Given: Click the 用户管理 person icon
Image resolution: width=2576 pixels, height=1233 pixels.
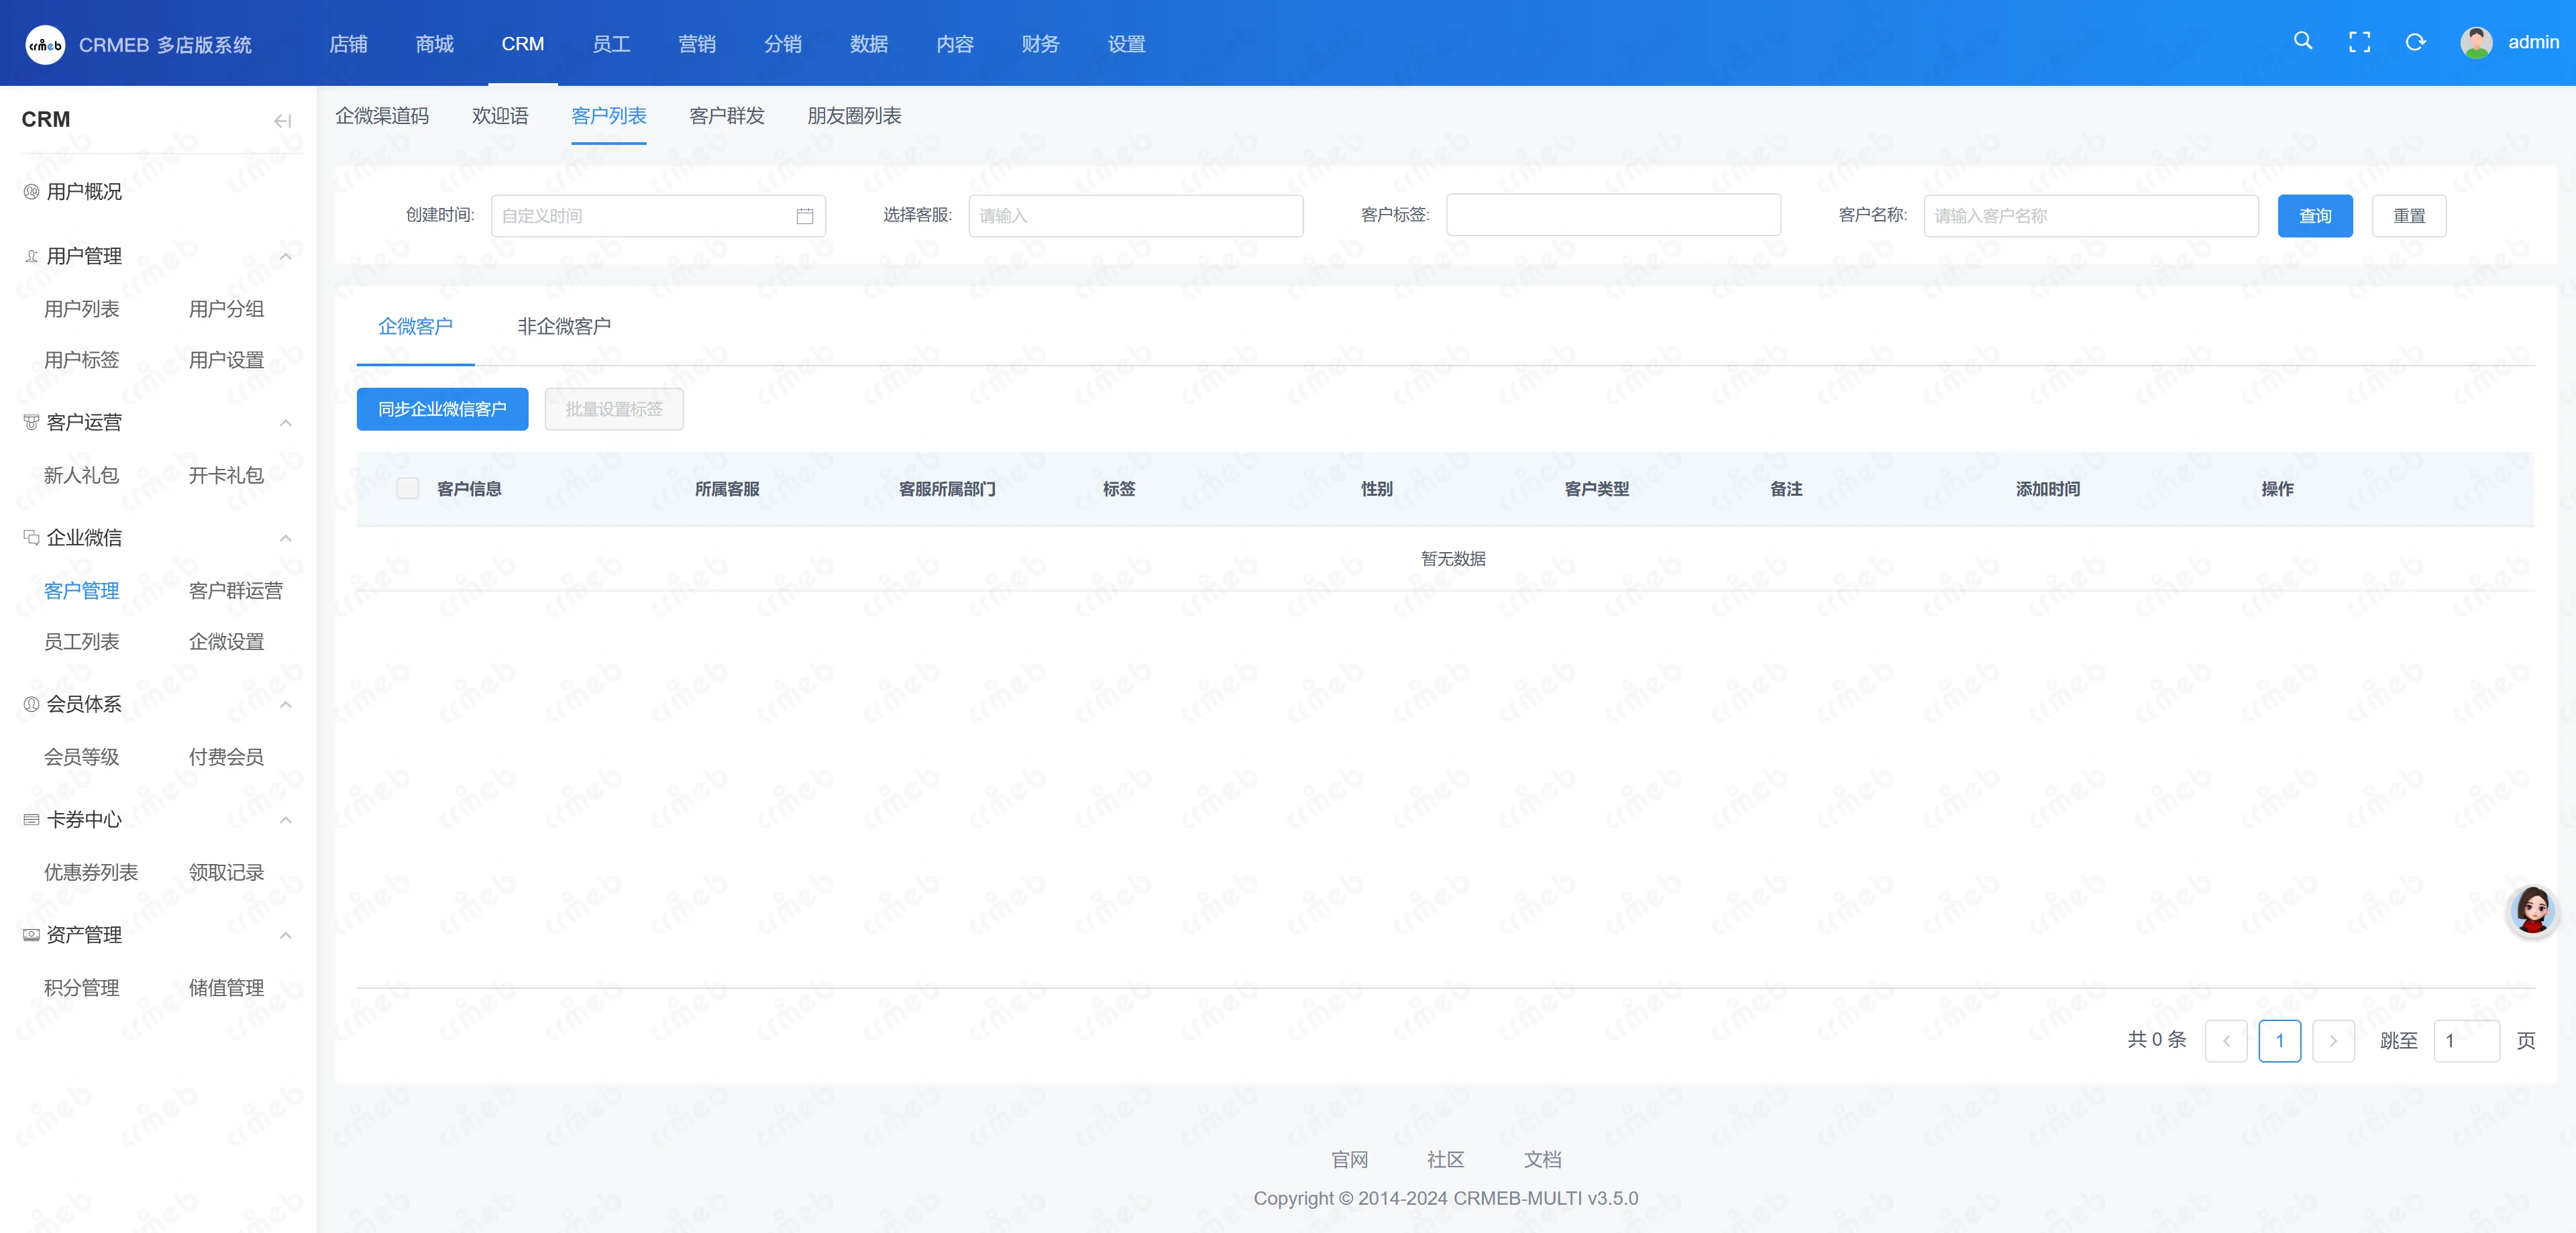Looking at the screenshot, I should pos(31,256).
